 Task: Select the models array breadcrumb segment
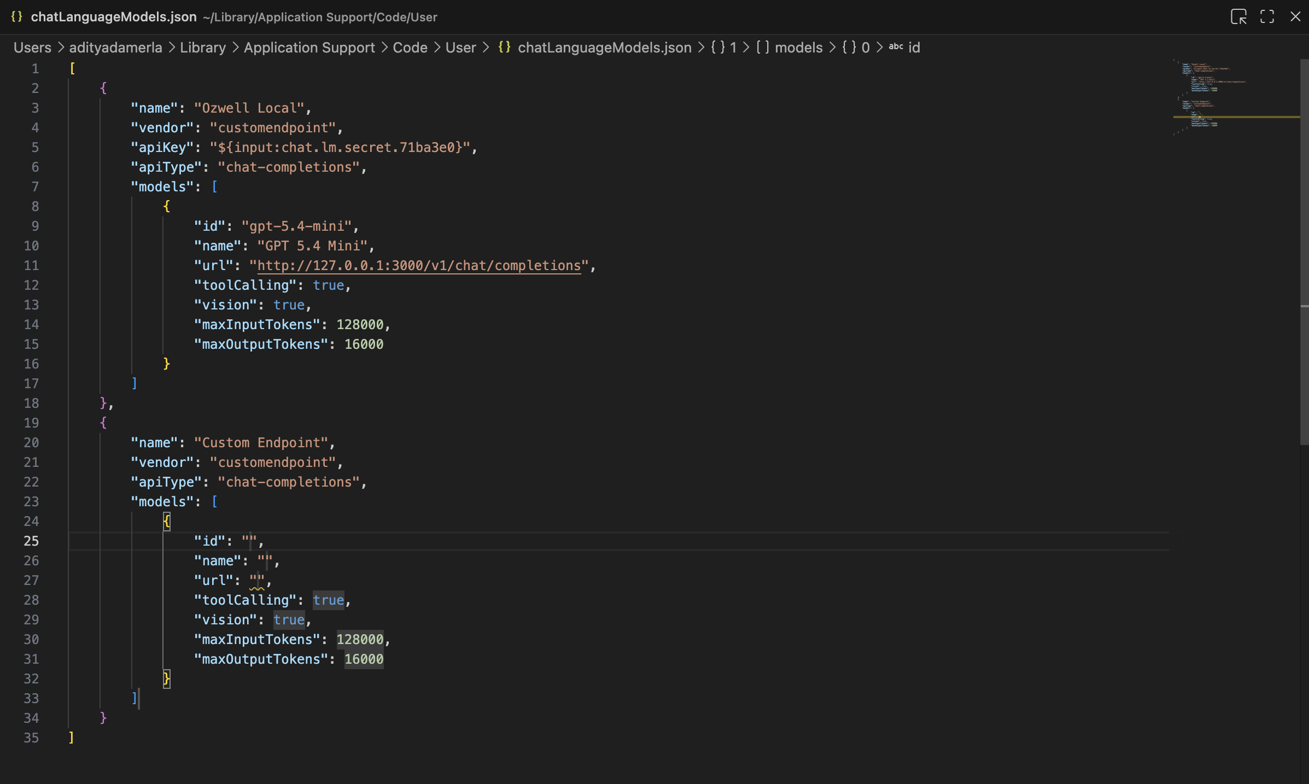pos(790,48)
